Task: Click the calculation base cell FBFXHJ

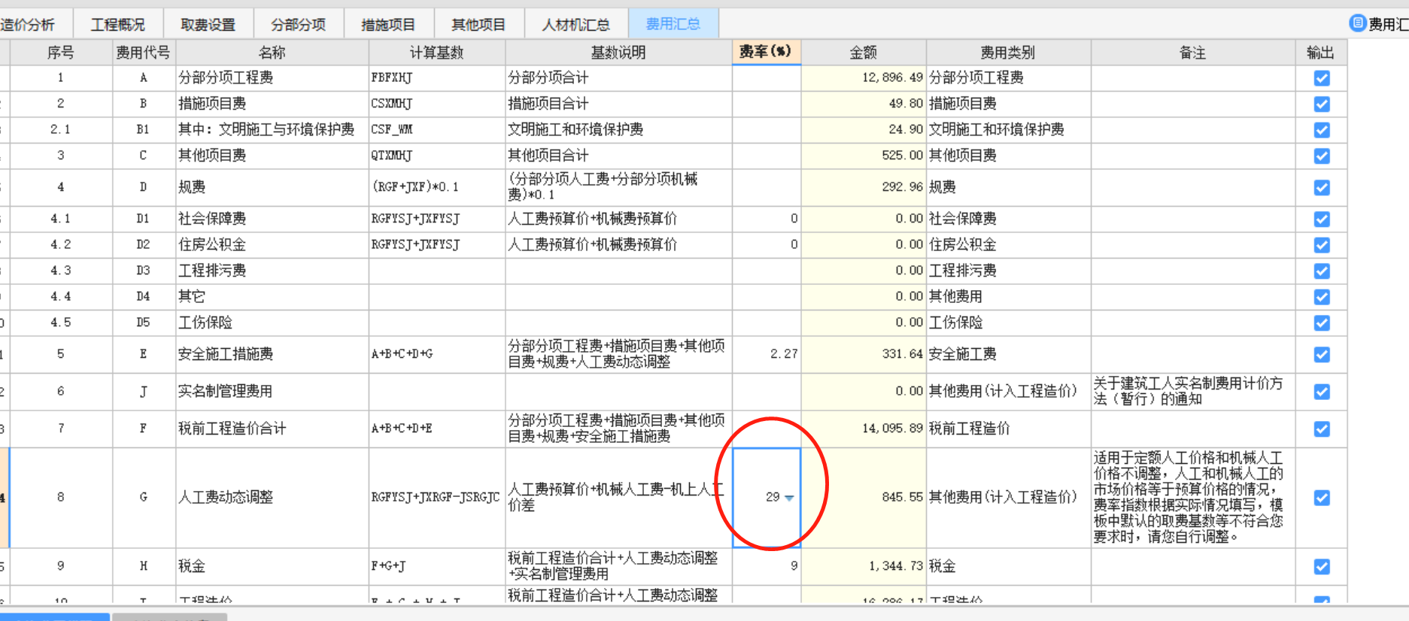Action: tap(436, 78)
